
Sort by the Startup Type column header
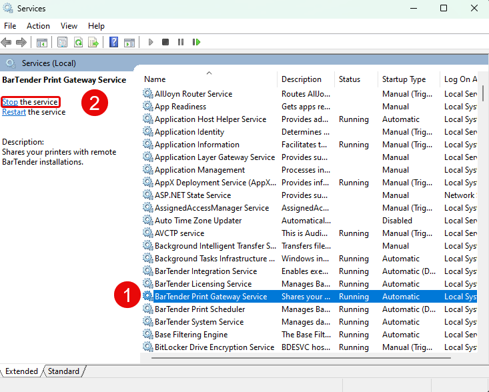409,79
